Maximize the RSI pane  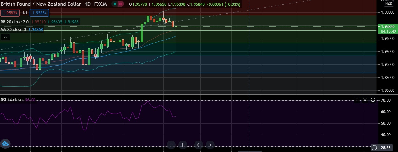tap(373, 100)
